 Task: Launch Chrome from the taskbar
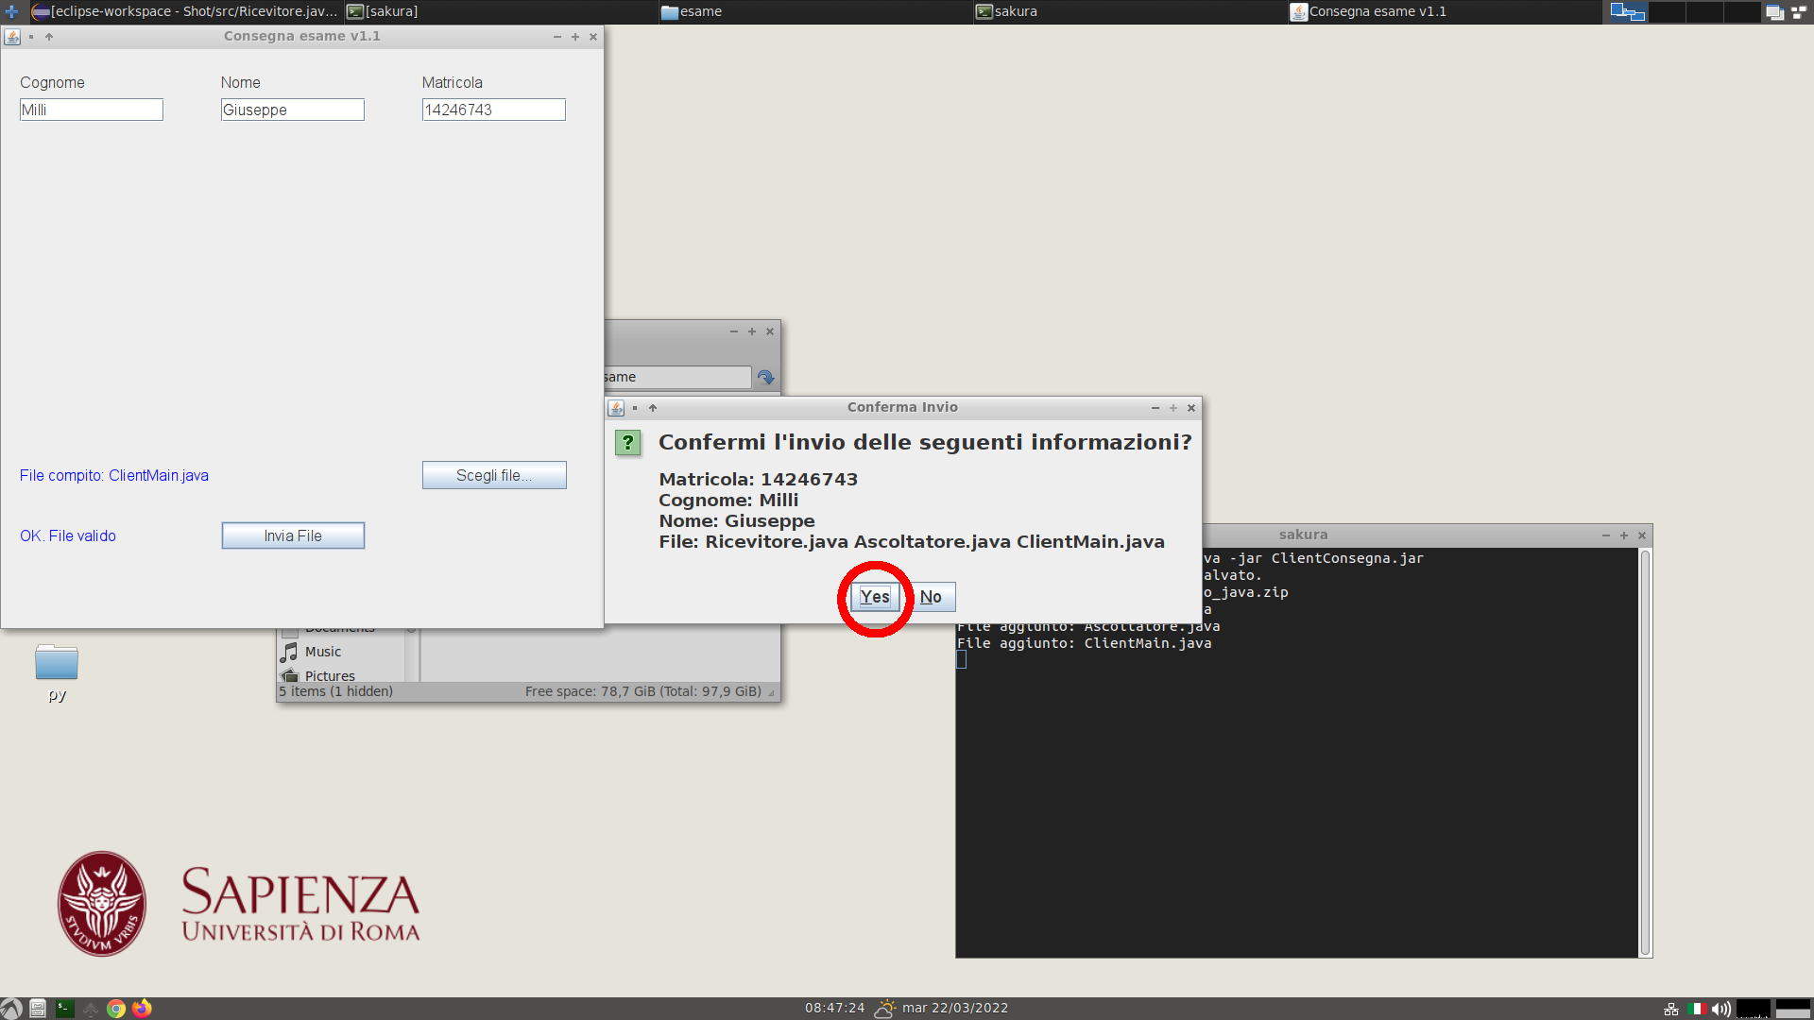point(116,1009)
